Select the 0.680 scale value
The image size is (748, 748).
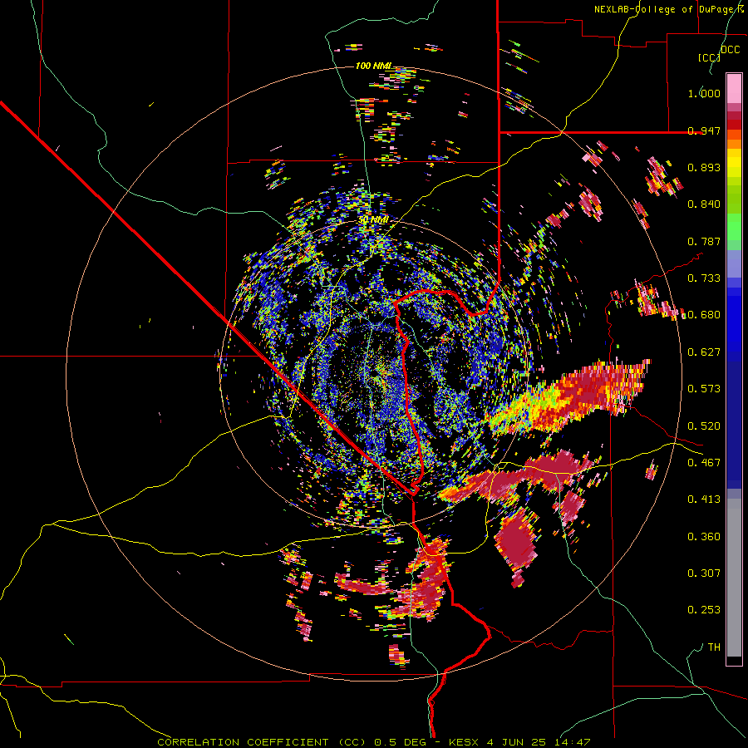coord(704,315)
